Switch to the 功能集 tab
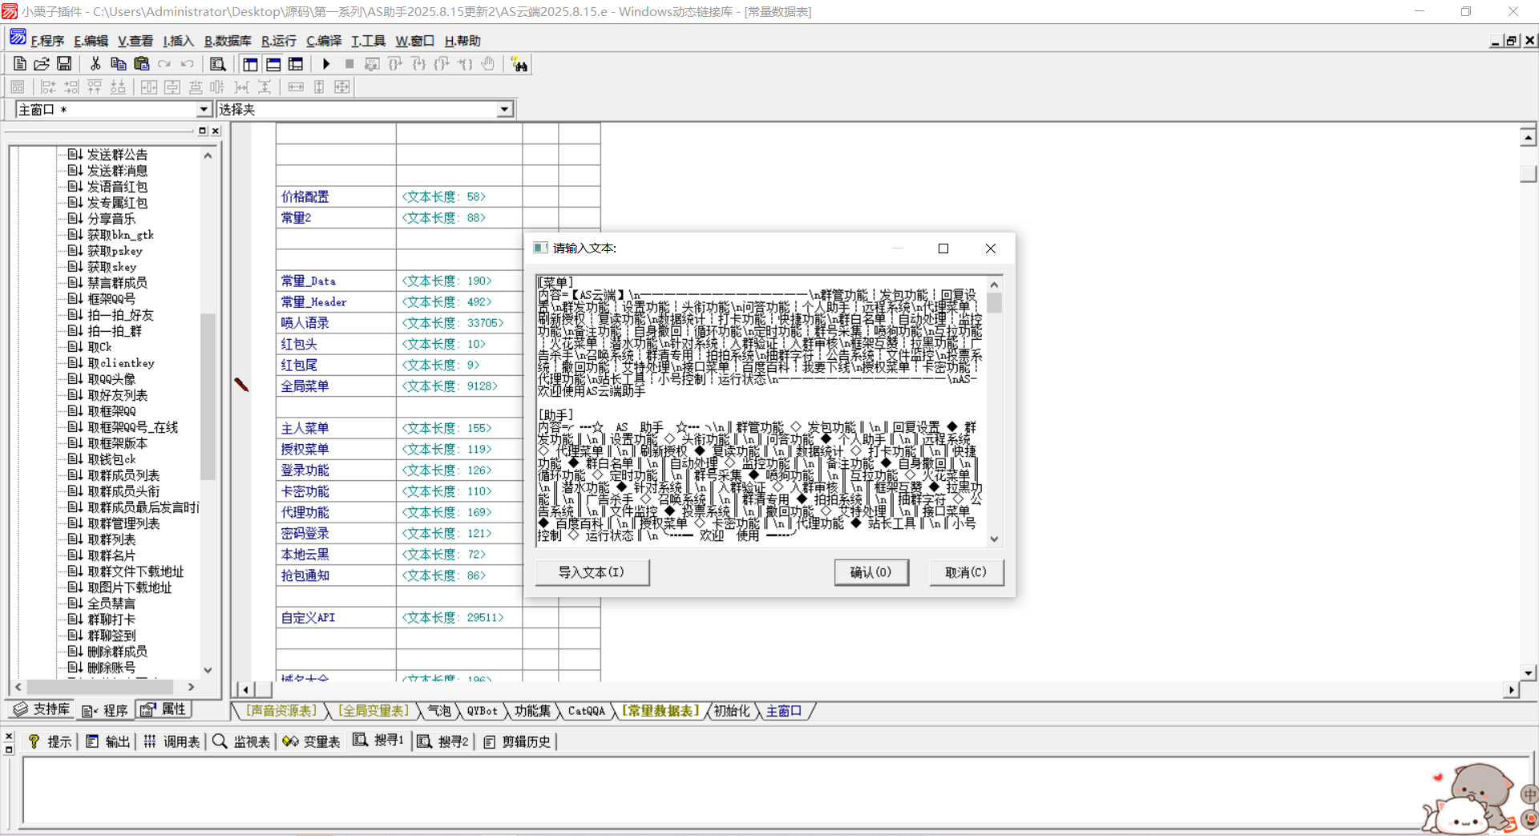This screenshot has width=1539, height=836. click(532, 711)
